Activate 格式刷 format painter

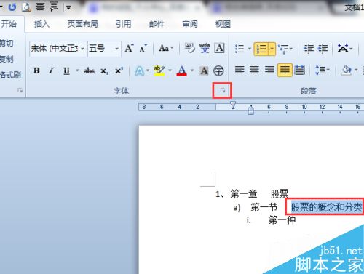10,75
